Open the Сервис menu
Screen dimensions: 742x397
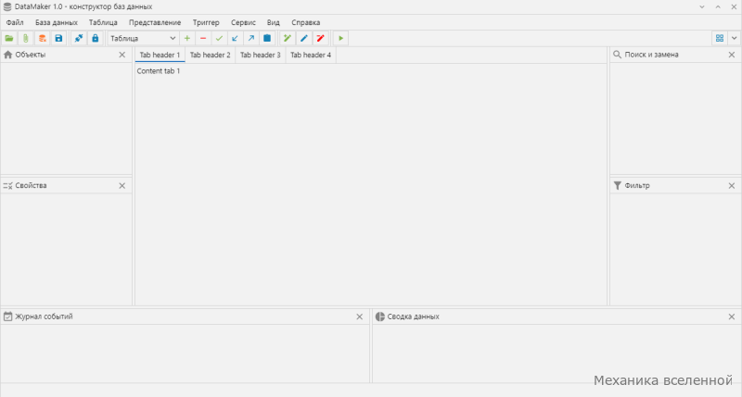point(243,22)
